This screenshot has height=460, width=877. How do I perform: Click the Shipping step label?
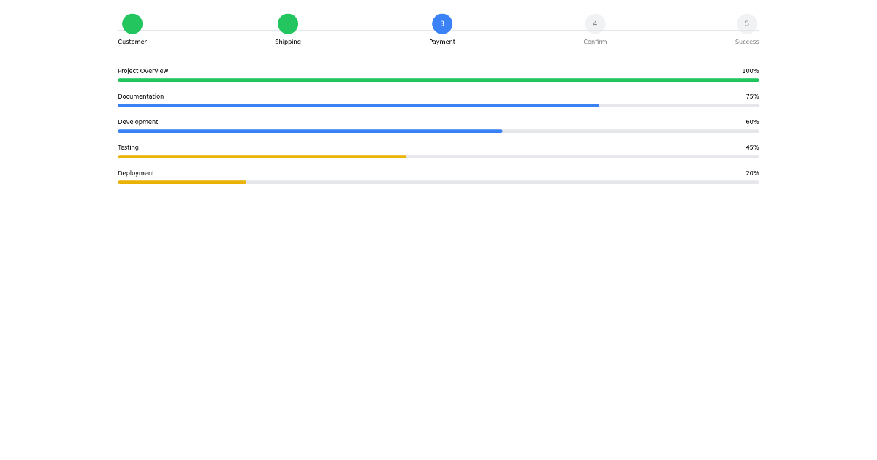(288, 42)
